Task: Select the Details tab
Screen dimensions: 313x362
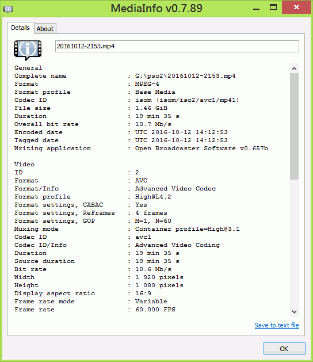Action: click(21, 28)
